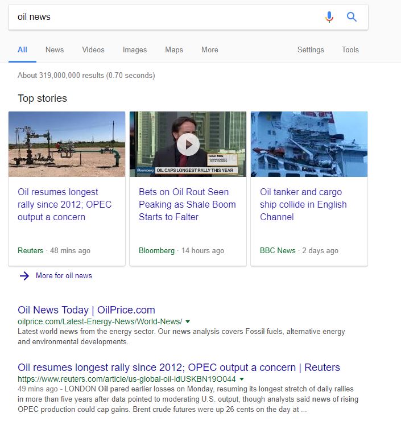This screenshot has width=401, height=421.
Task: Open the Videos tab
Action: click(x=93, y=49)
